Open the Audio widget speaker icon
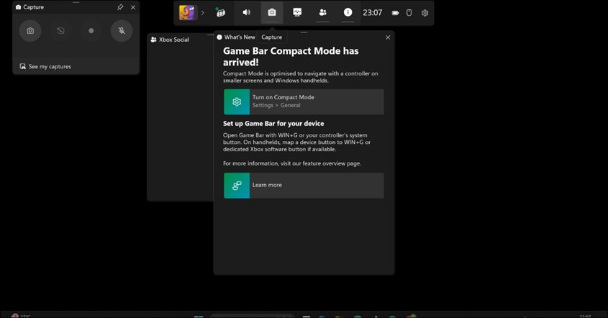The width and height of the screenshot is (608, 318). point(246,12)
